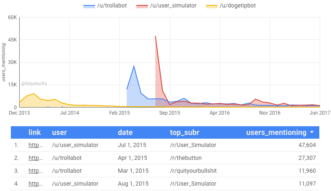Click the yellow /u/dogetipbot legend swatch

[x=211, y=6]
